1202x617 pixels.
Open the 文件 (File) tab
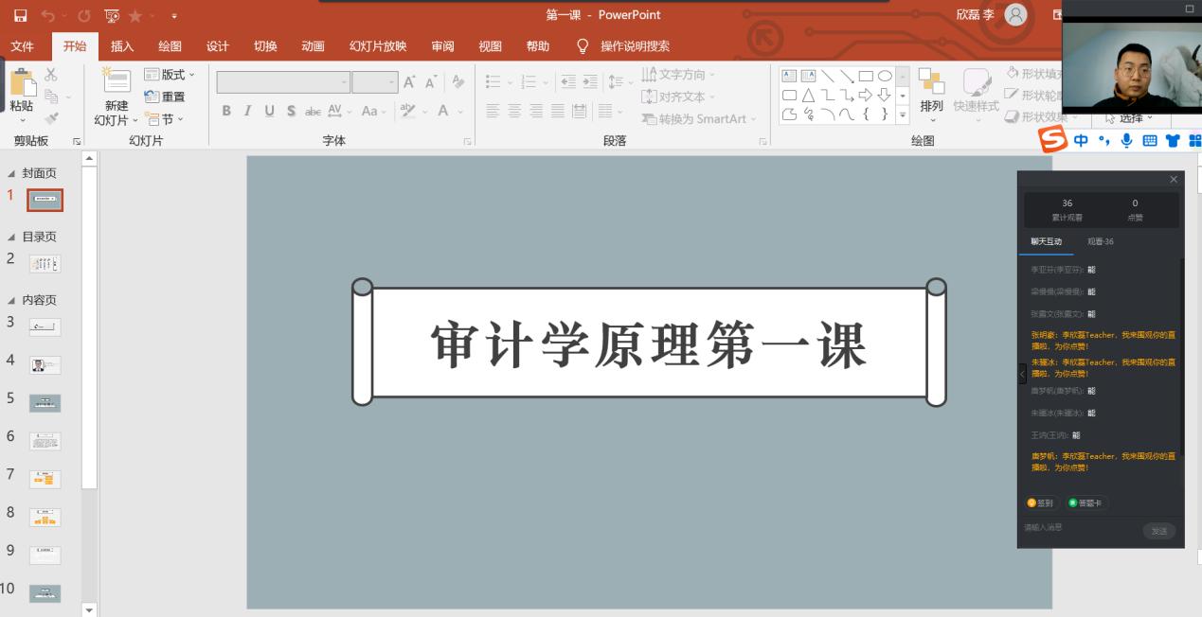tap(22, 46)
